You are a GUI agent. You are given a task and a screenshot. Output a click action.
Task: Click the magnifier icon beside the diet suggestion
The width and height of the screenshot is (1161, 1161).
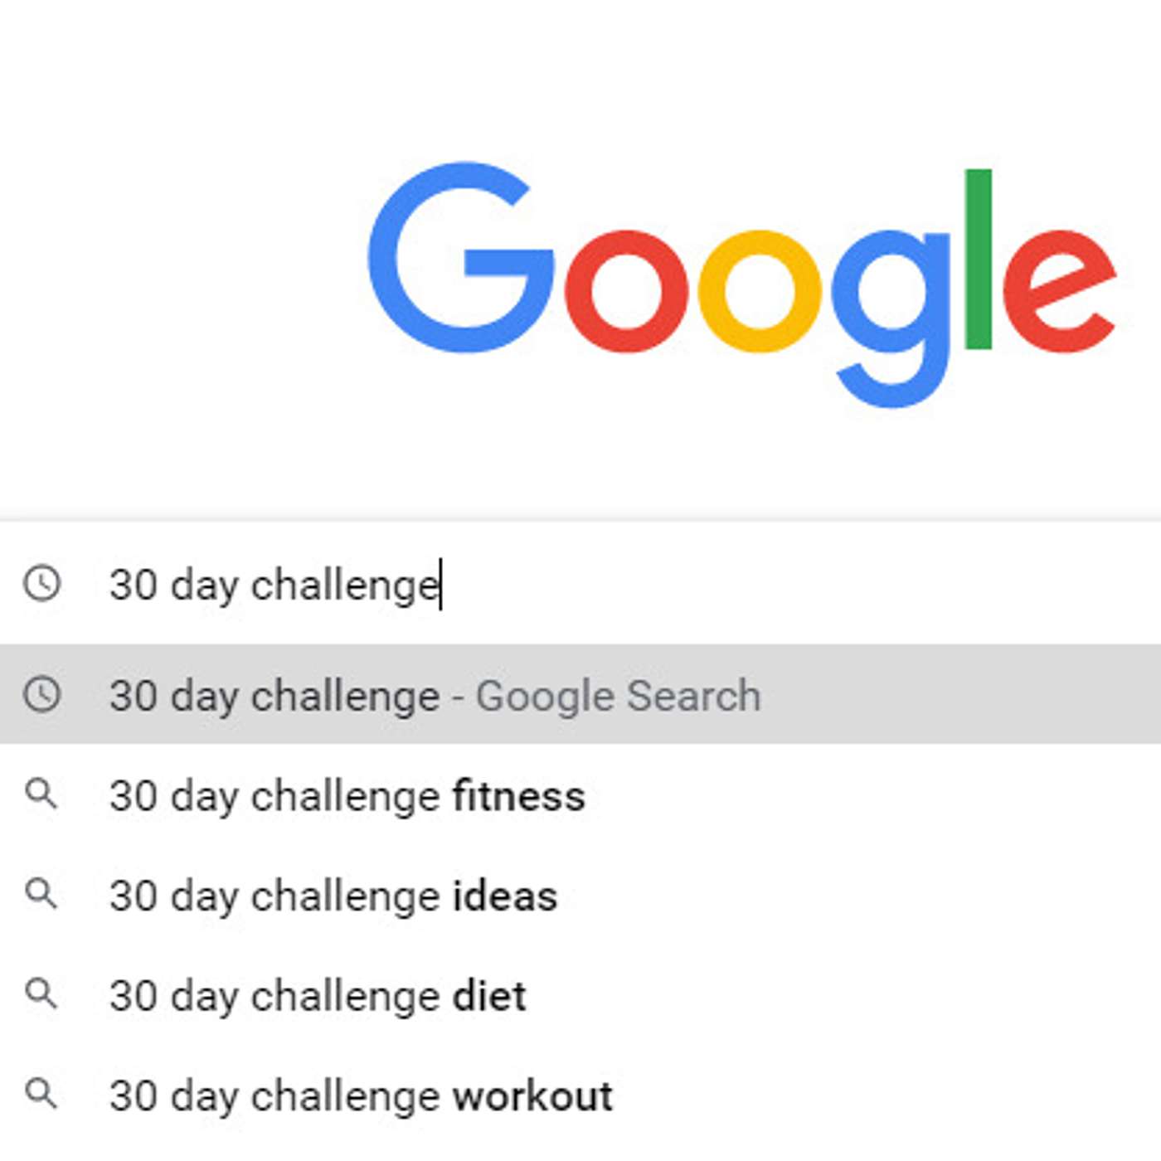tap(41, 993)
